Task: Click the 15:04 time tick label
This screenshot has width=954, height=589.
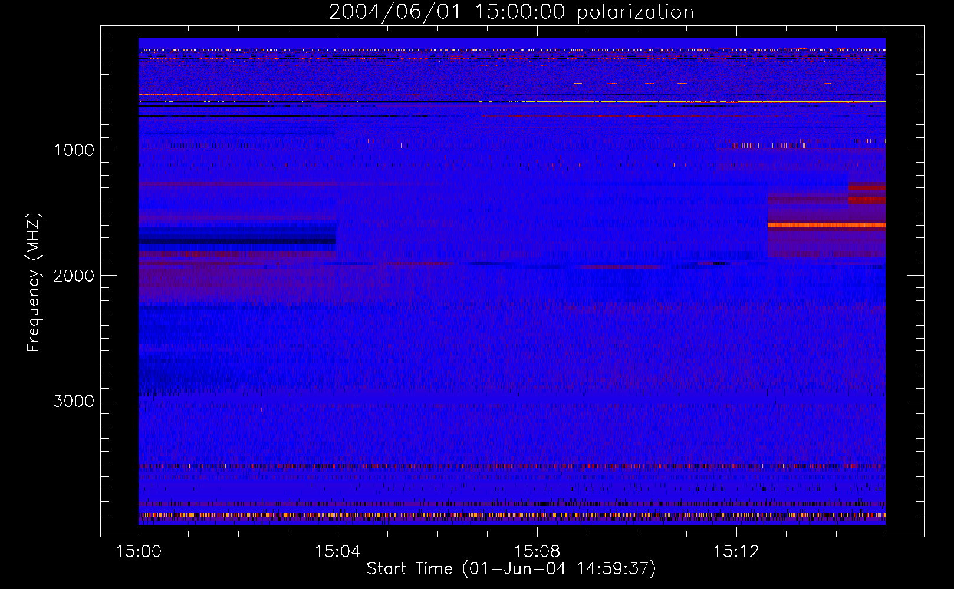Action: pos(337,552)
